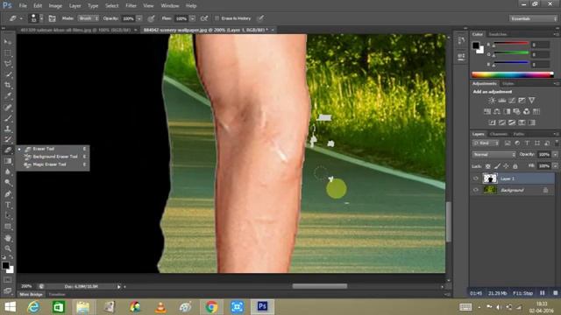The image size is (561, 315).
Task: Select the Pen tool
Action: [8, 194]
